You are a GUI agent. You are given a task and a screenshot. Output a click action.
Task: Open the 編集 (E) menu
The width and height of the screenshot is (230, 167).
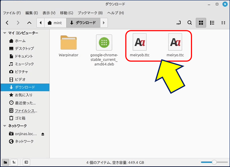31,13
